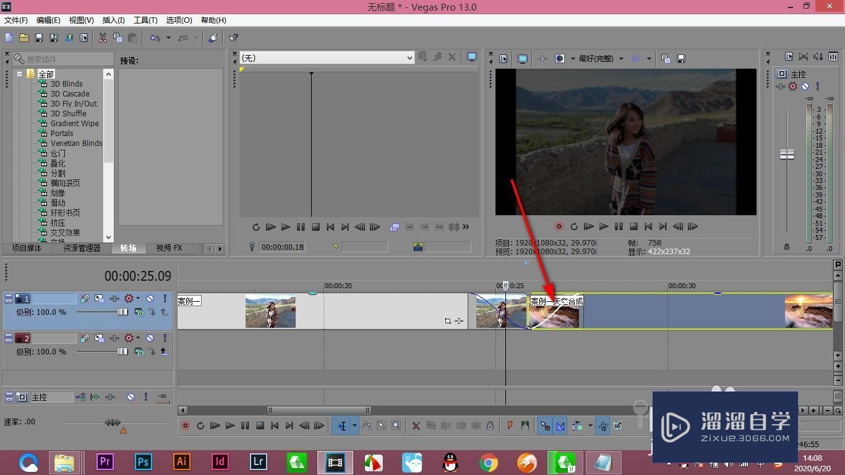Open the 工具(T) menu
This screenshot has width=845, height=475.
[x=145, y=20]
